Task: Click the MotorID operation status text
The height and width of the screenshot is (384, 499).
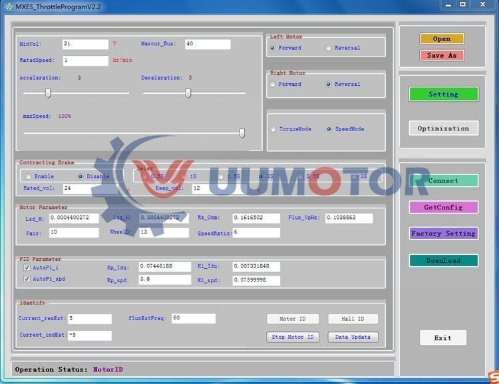Action: [108, 369]
